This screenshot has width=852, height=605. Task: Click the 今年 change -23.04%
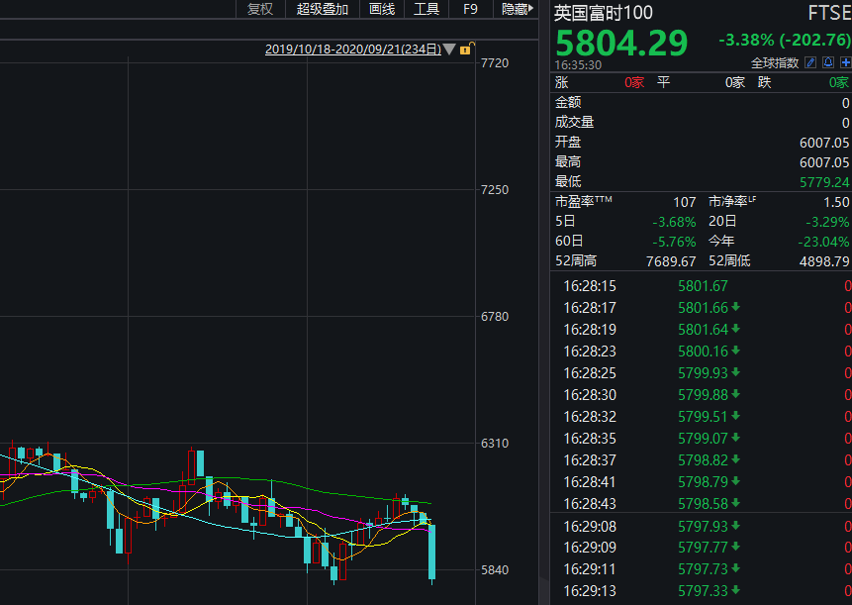click(x=823, y=242)
